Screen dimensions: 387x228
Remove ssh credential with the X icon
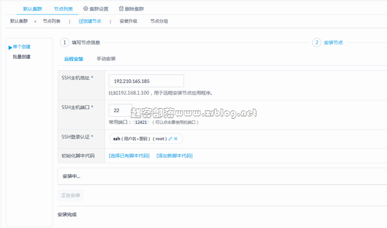click(175, 139)
